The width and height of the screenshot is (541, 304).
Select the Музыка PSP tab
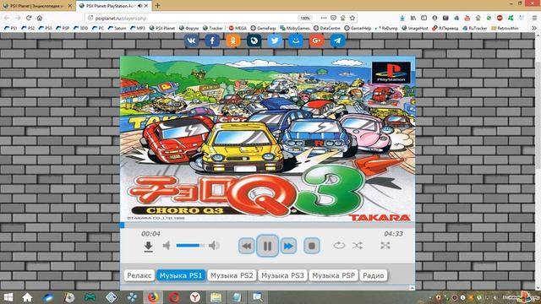tap(333, 275)
